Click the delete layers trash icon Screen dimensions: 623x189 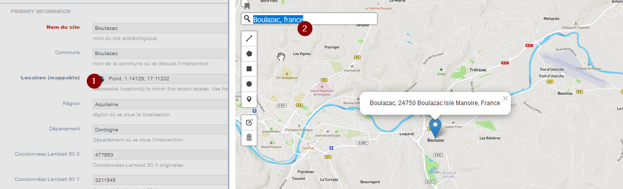pyautogui.click(x=249, y=137)
